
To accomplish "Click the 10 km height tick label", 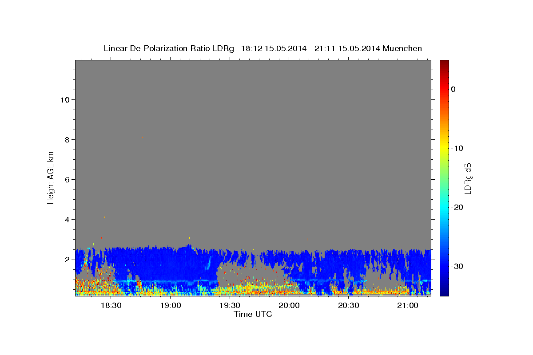I will pyautogui.click(x=64, y=99).
